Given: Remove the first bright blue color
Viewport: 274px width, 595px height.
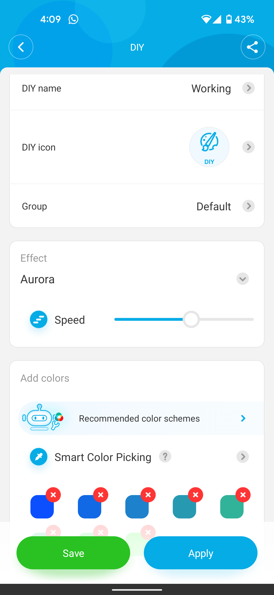Looking at the screenshot, I should coord(53,495).
